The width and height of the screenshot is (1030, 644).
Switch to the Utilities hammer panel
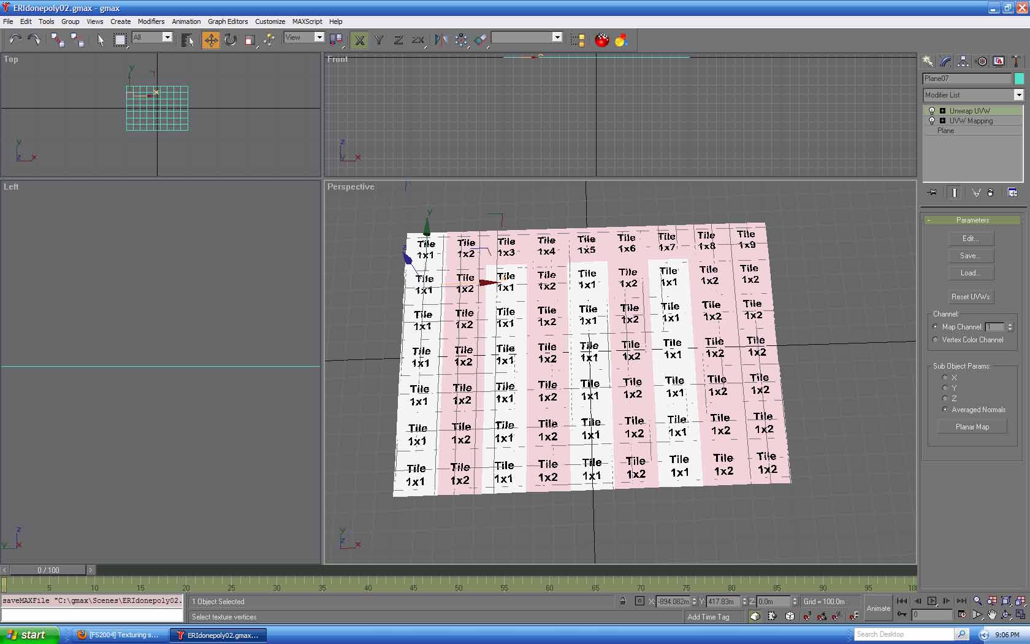[1016, 61]
